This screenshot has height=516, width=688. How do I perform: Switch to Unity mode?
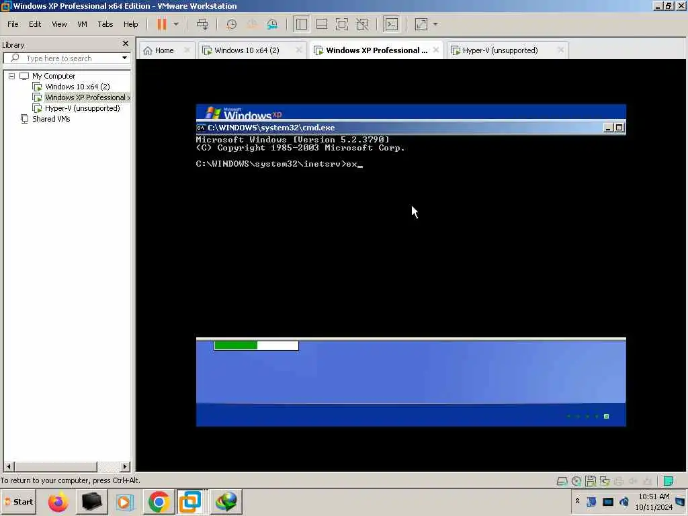tap(362, 24)
